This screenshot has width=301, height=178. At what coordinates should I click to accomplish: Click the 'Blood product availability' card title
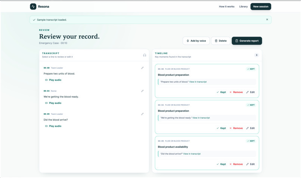(x=173, y=147)
